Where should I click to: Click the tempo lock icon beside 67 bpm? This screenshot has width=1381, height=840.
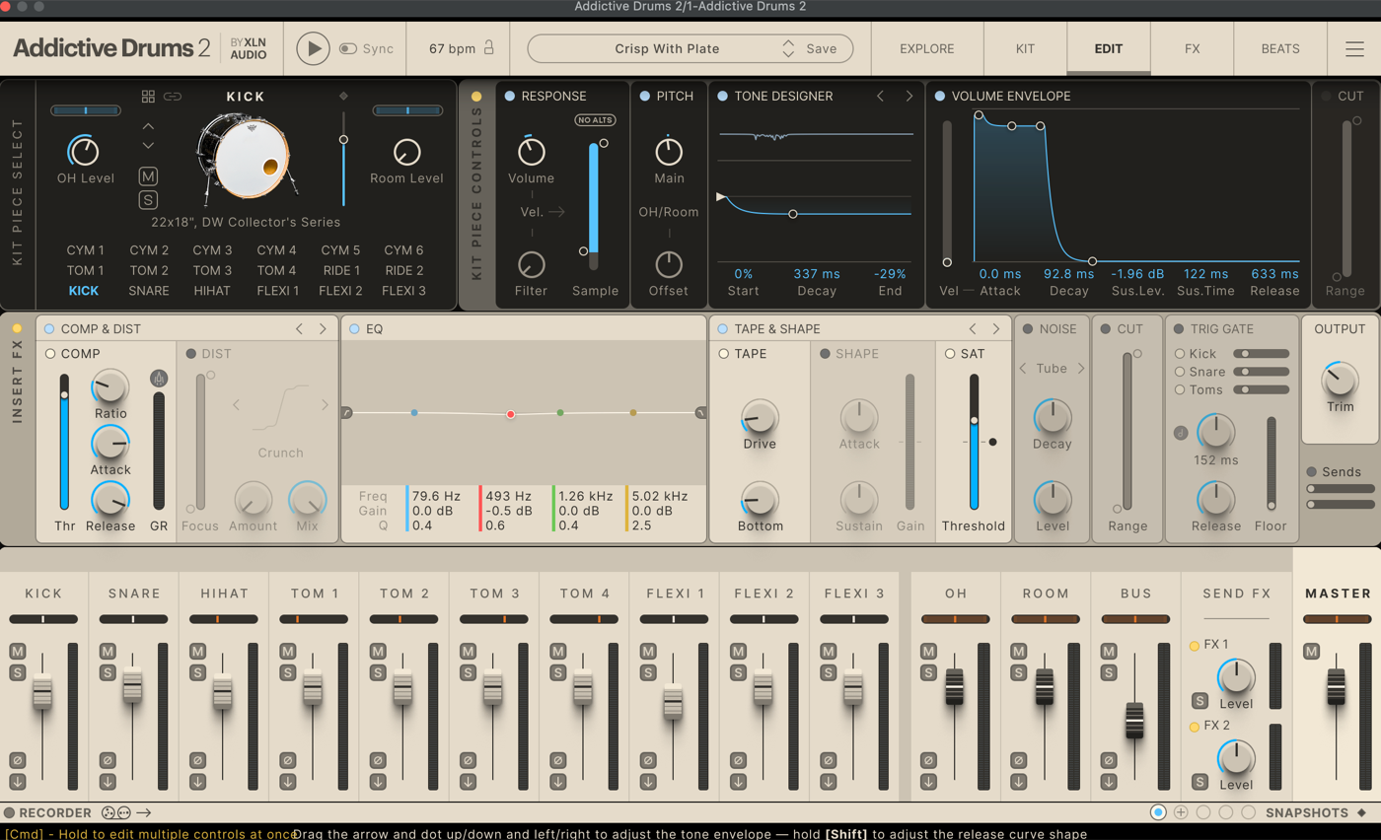[x=487, y=48]
